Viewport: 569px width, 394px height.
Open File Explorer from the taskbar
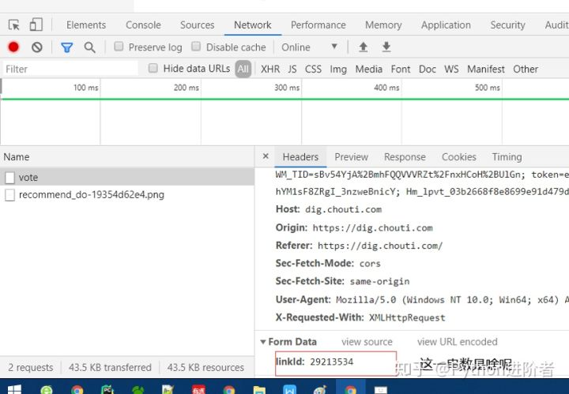coord(259,390)
